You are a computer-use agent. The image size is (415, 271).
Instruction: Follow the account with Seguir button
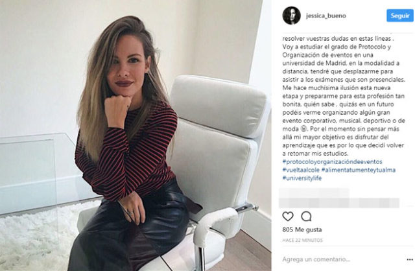[400, 16]
